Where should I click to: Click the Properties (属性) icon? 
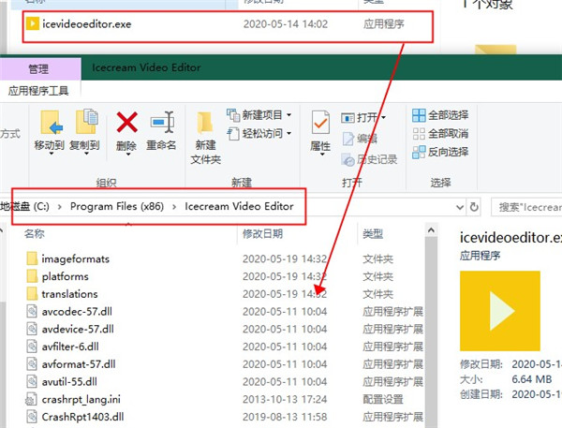[320, 124]
